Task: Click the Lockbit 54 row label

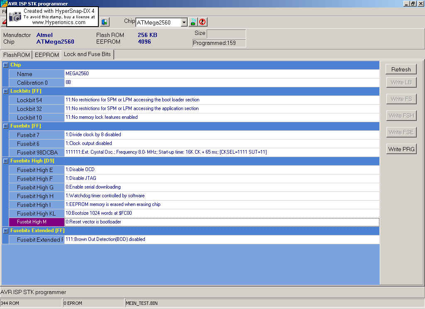Action: tap(37, 100)
